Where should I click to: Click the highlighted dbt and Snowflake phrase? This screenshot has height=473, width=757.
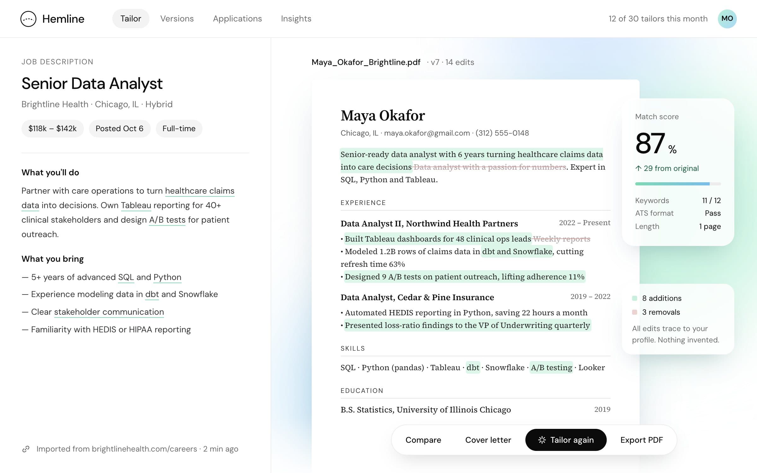pos(517,252)
